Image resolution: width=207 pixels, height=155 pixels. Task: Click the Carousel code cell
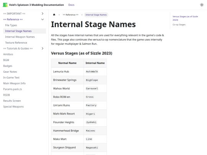[92, 88]
